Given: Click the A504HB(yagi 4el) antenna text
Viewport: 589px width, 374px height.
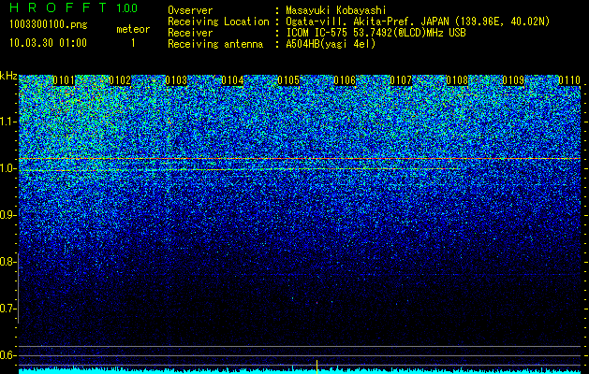Looking at the screenshot, I should pos(331,44).
